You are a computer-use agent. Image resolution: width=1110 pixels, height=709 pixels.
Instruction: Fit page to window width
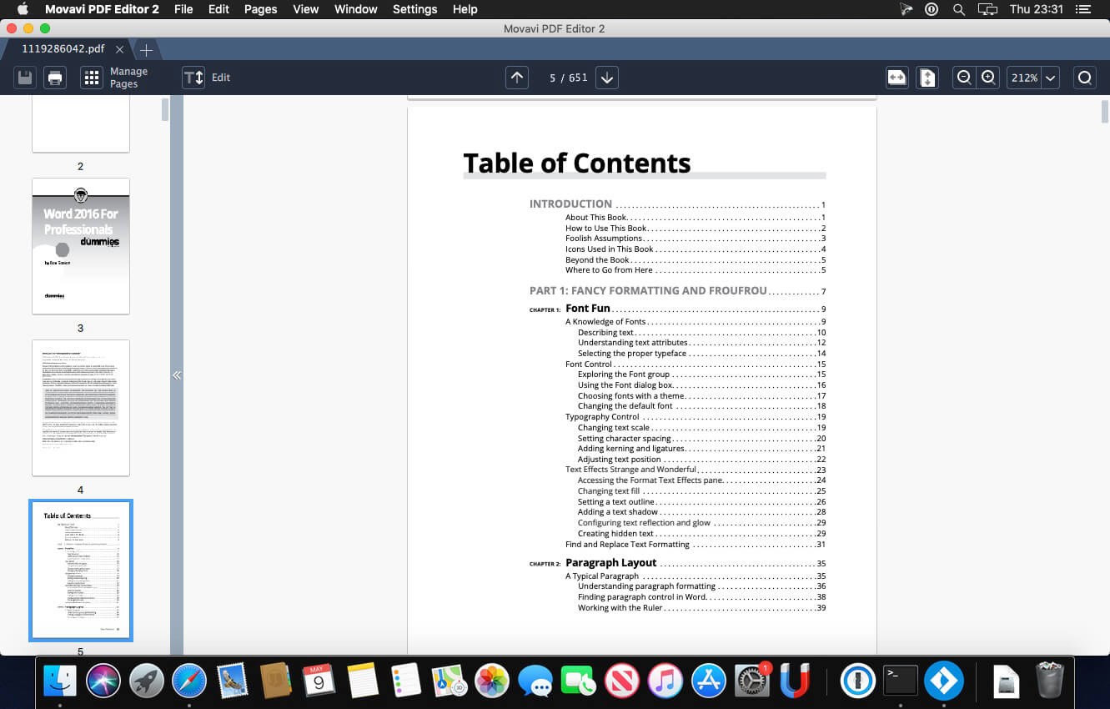897,78
